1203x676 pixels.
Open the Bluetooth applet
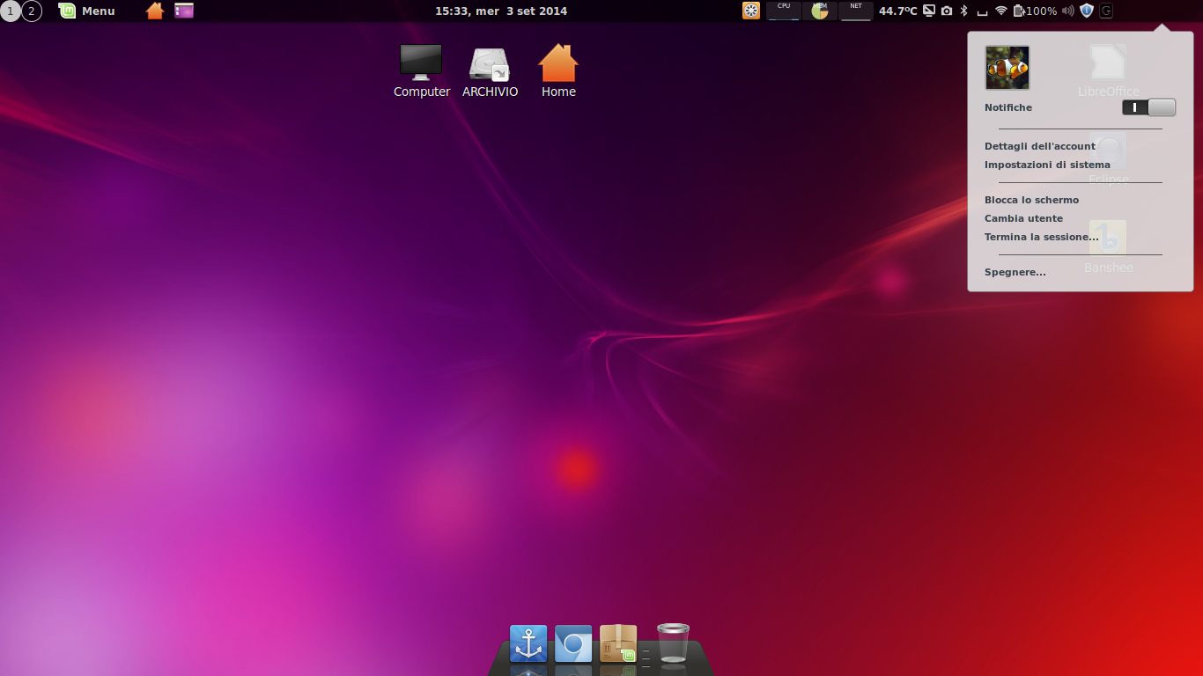[x=963, y=11]
